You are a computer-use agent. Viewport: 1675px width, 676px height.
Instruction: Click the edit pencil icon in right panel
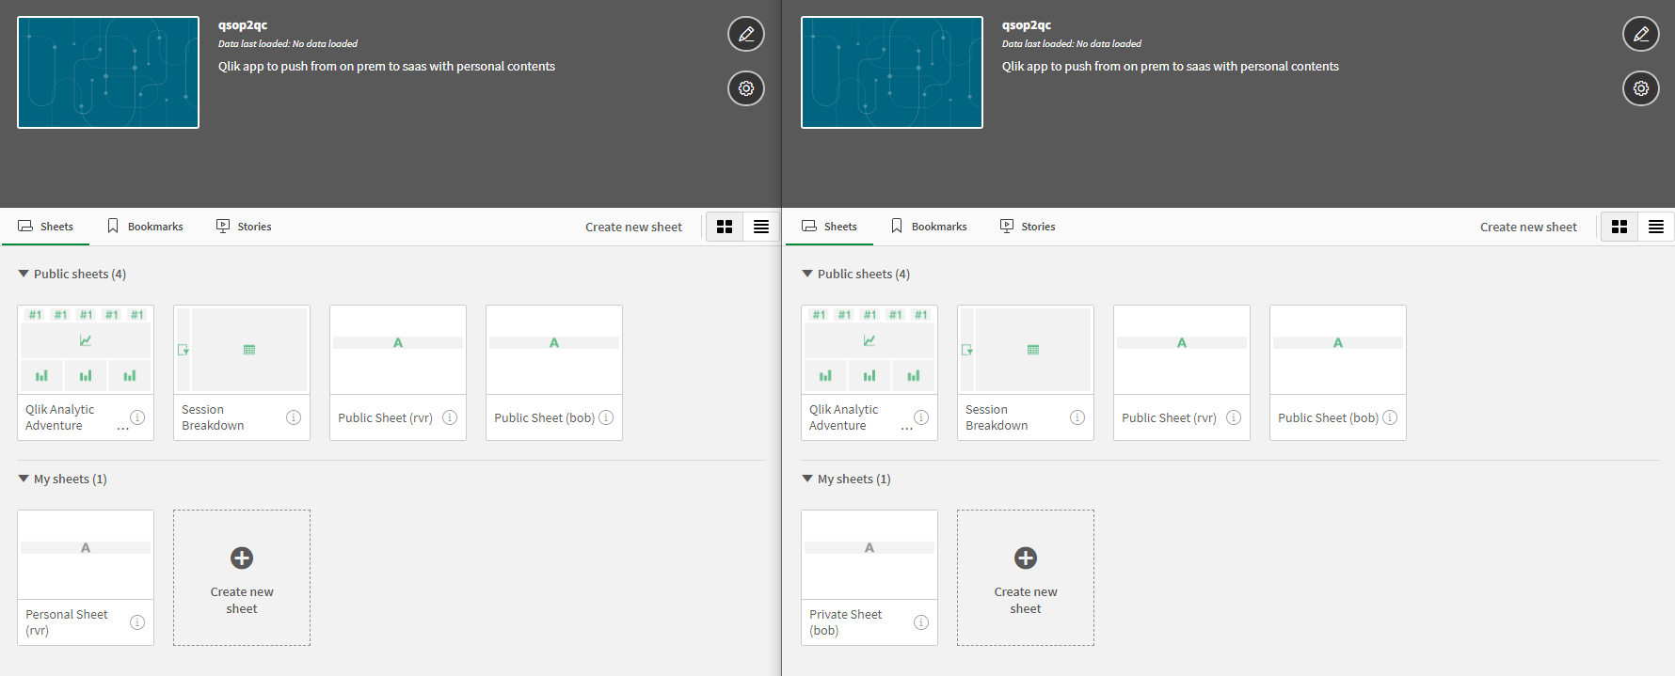click(x=1641, y=34)
